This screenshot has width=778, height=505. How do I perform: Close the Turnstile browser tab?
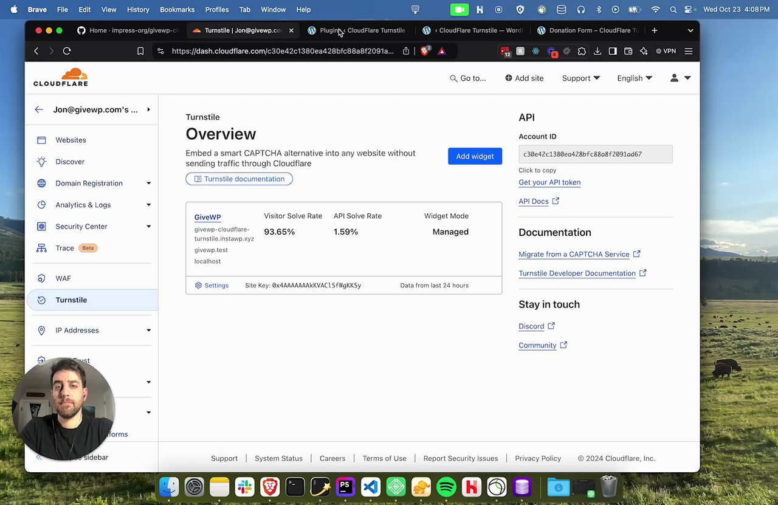[x=291, y=30]
